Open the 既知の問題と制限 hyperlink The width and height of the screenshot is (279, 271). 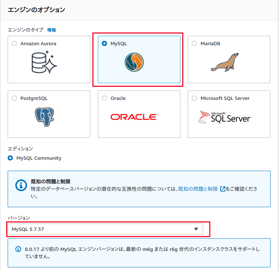(x=198, y=189)
